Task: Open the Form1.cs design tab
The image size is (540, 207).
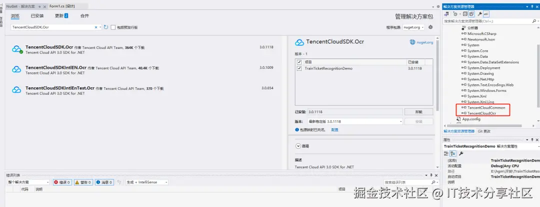Action: 62,6
